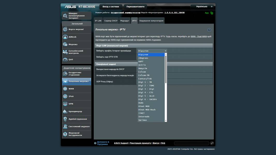This screenshot has height=155, width=276.
Task: Click the IPv6 icon
Action: pos(65,96)
